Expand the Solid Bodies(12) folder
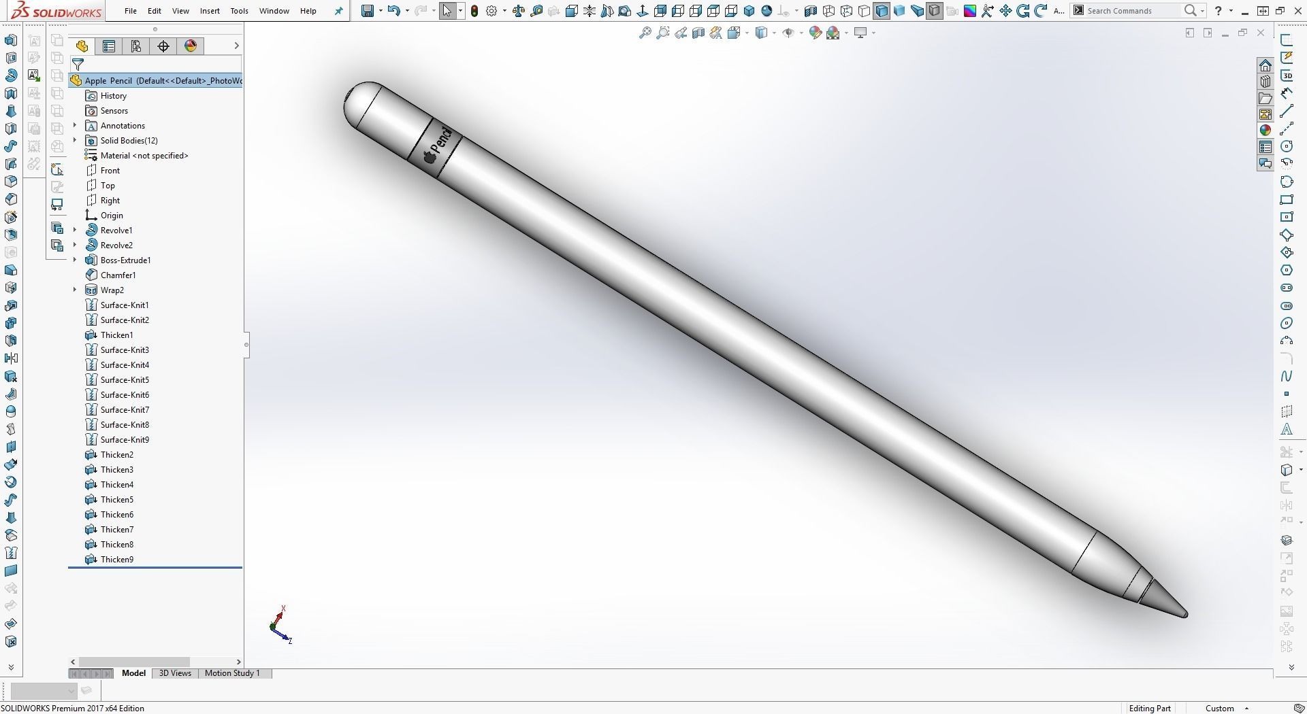 coord(75,140)
